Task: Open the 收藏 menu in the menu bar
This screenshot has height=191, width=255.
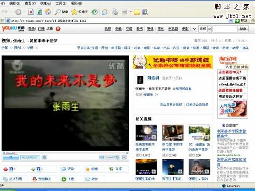Action: click(x=46, y=3)
